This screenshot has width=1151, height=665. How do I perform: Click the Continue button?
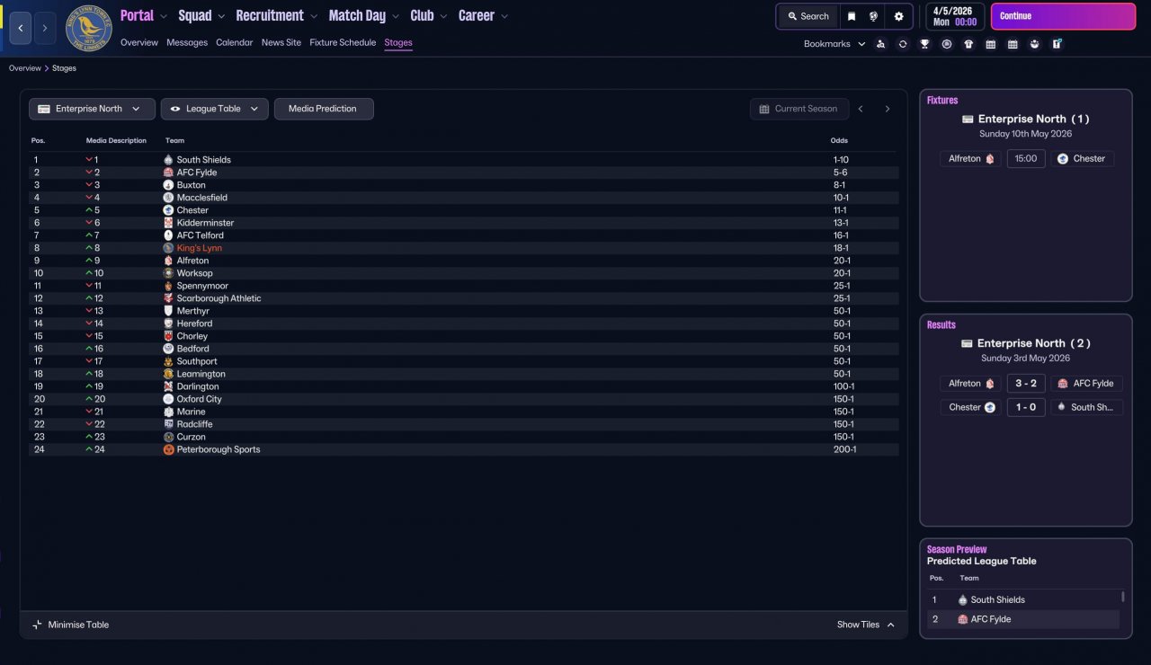point(1063,16)
